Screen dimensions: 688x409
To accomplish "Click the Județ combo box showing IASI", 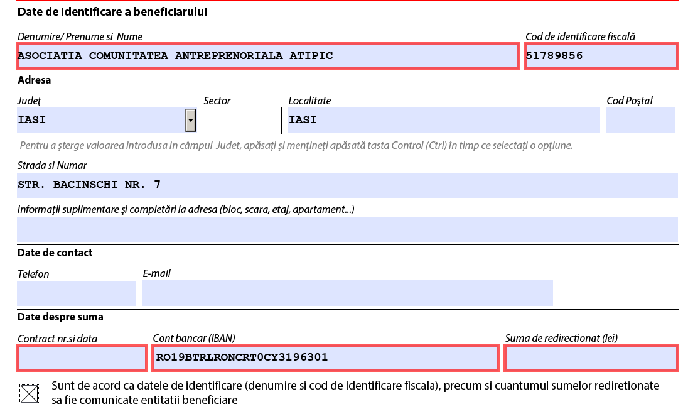I will pyautogui.click(x=100, y=120).
